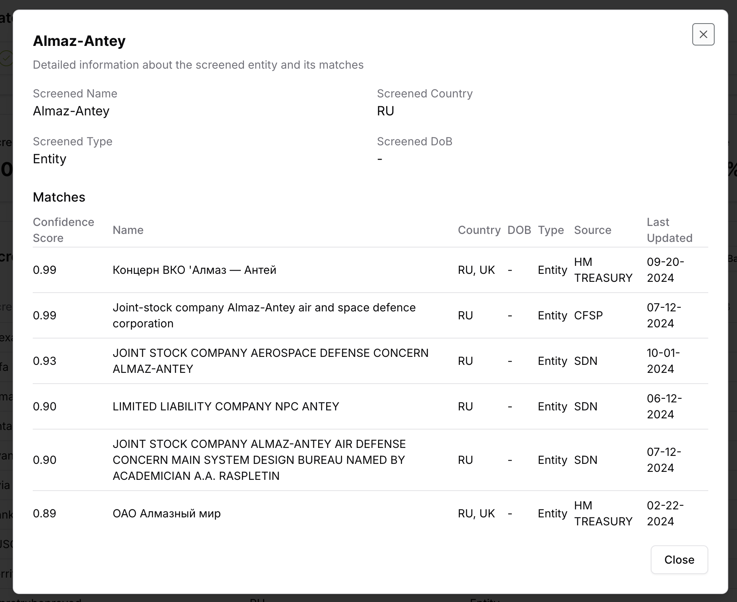Select Screened Name value 'Almaz-Antey'

tap(71, 111)
